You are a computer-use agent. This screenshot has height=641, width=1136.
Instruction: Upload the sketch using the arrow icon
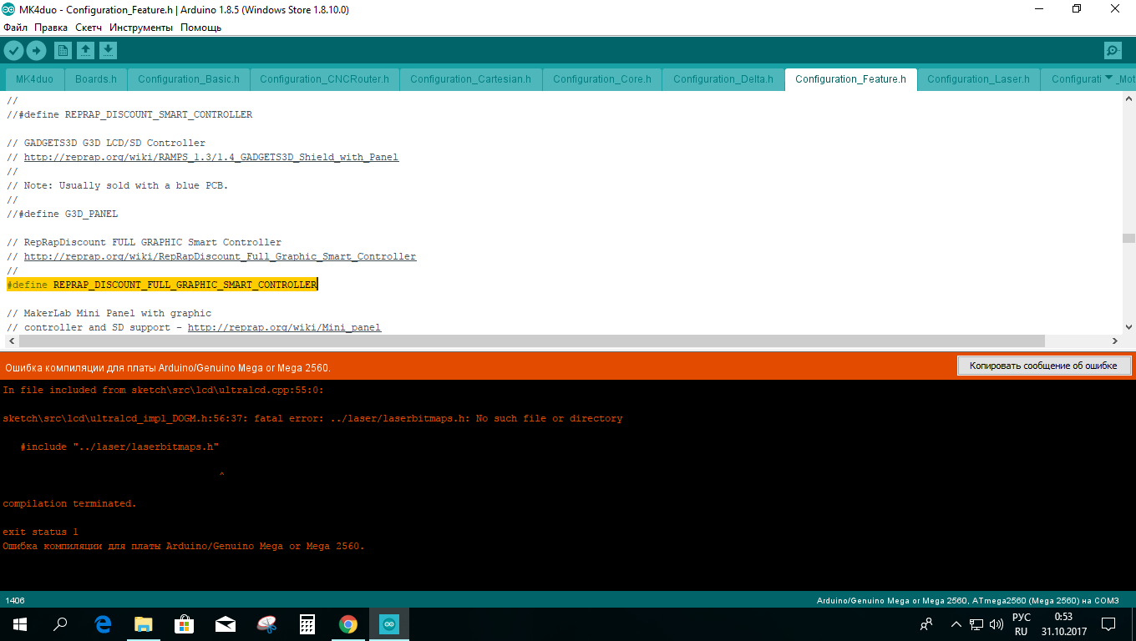click(x=35, y=50)
